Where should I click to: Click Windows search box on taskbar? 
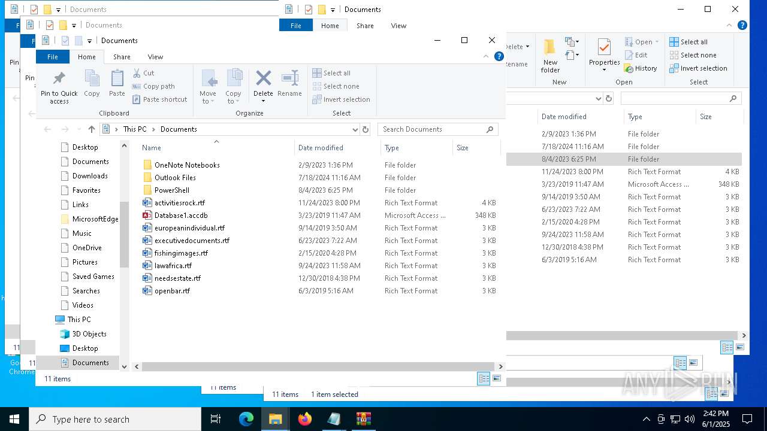[x=115, y=419]
